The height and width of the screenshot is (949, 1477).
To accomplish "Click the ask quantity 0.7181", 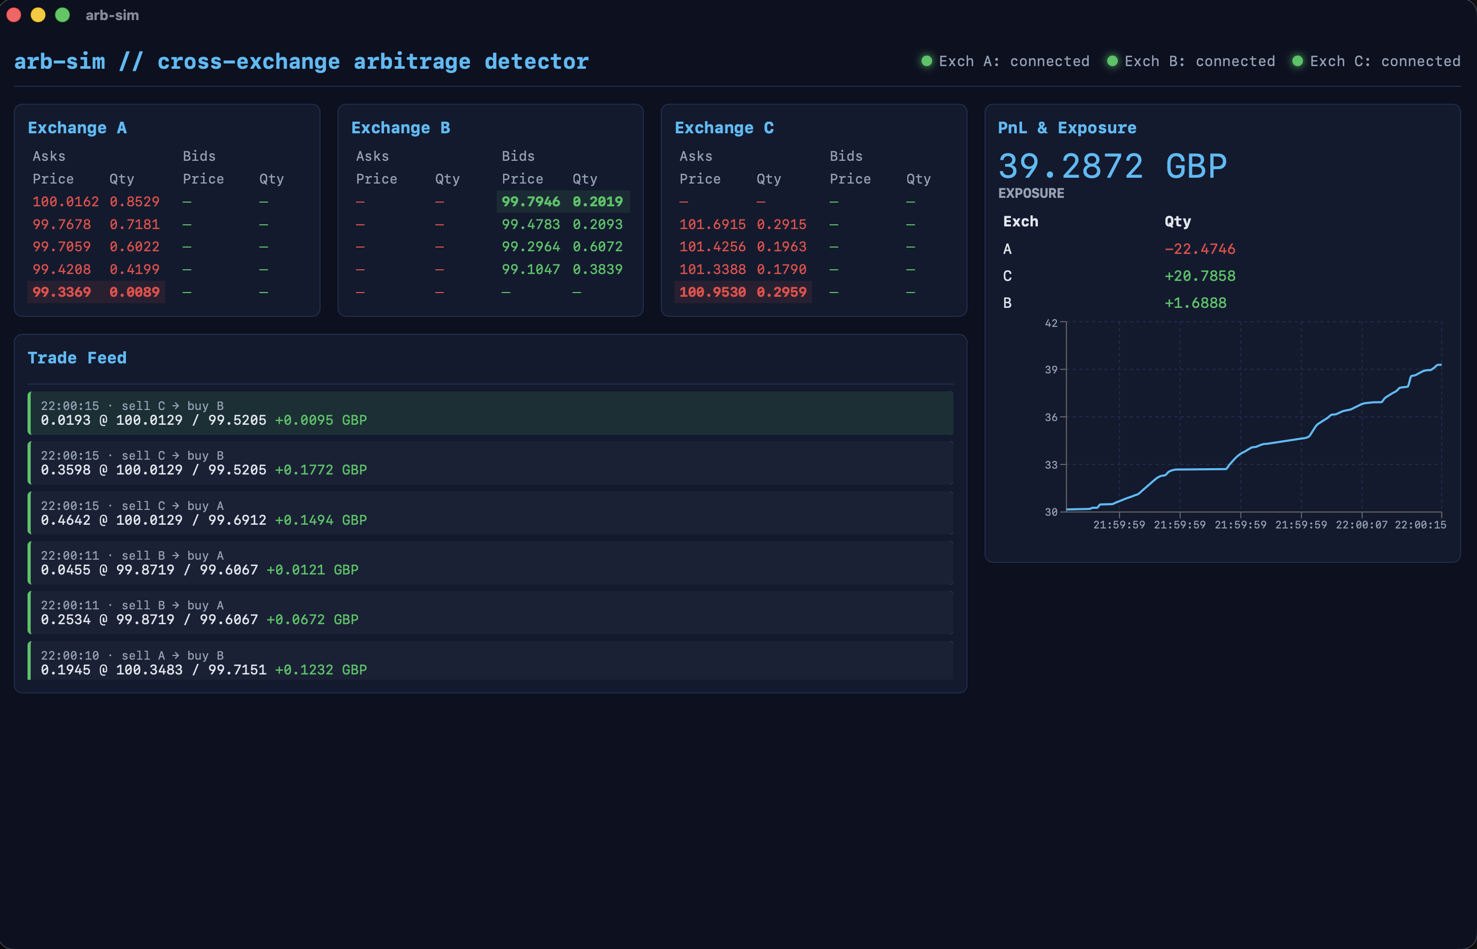I will [134, 224].
